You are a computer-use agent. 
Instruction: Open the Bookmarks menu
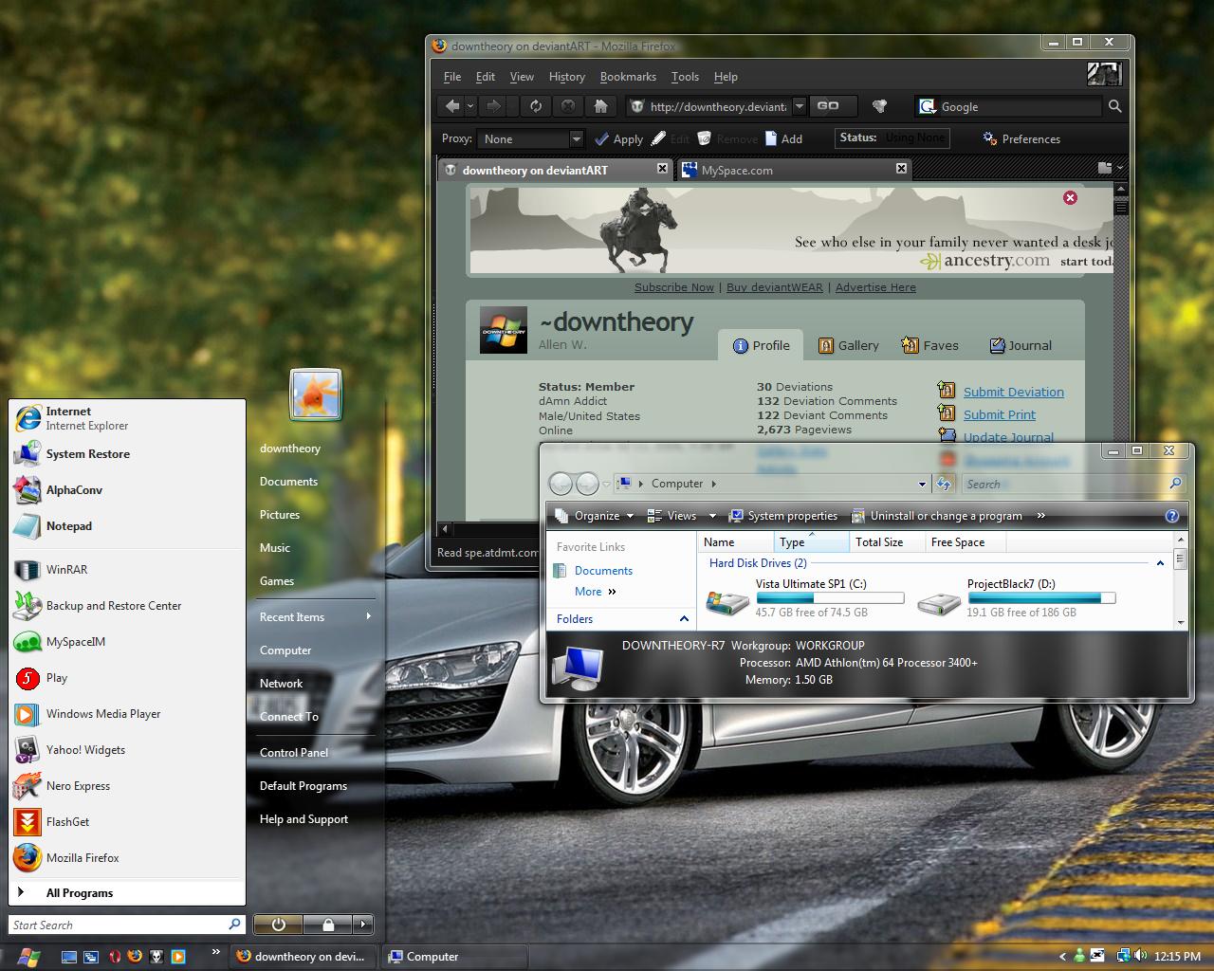point(628,77)
